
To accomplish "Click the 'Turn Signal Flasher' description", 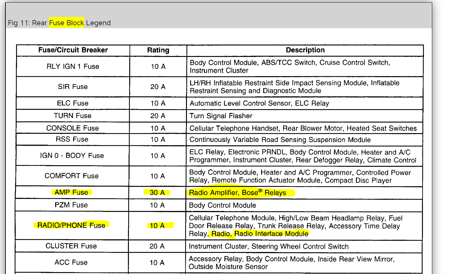I will point(221,116).
